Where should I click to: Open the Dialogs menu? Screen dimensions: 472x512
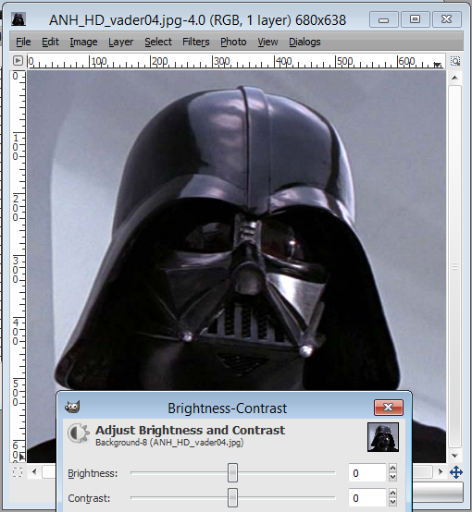point(304,42)
